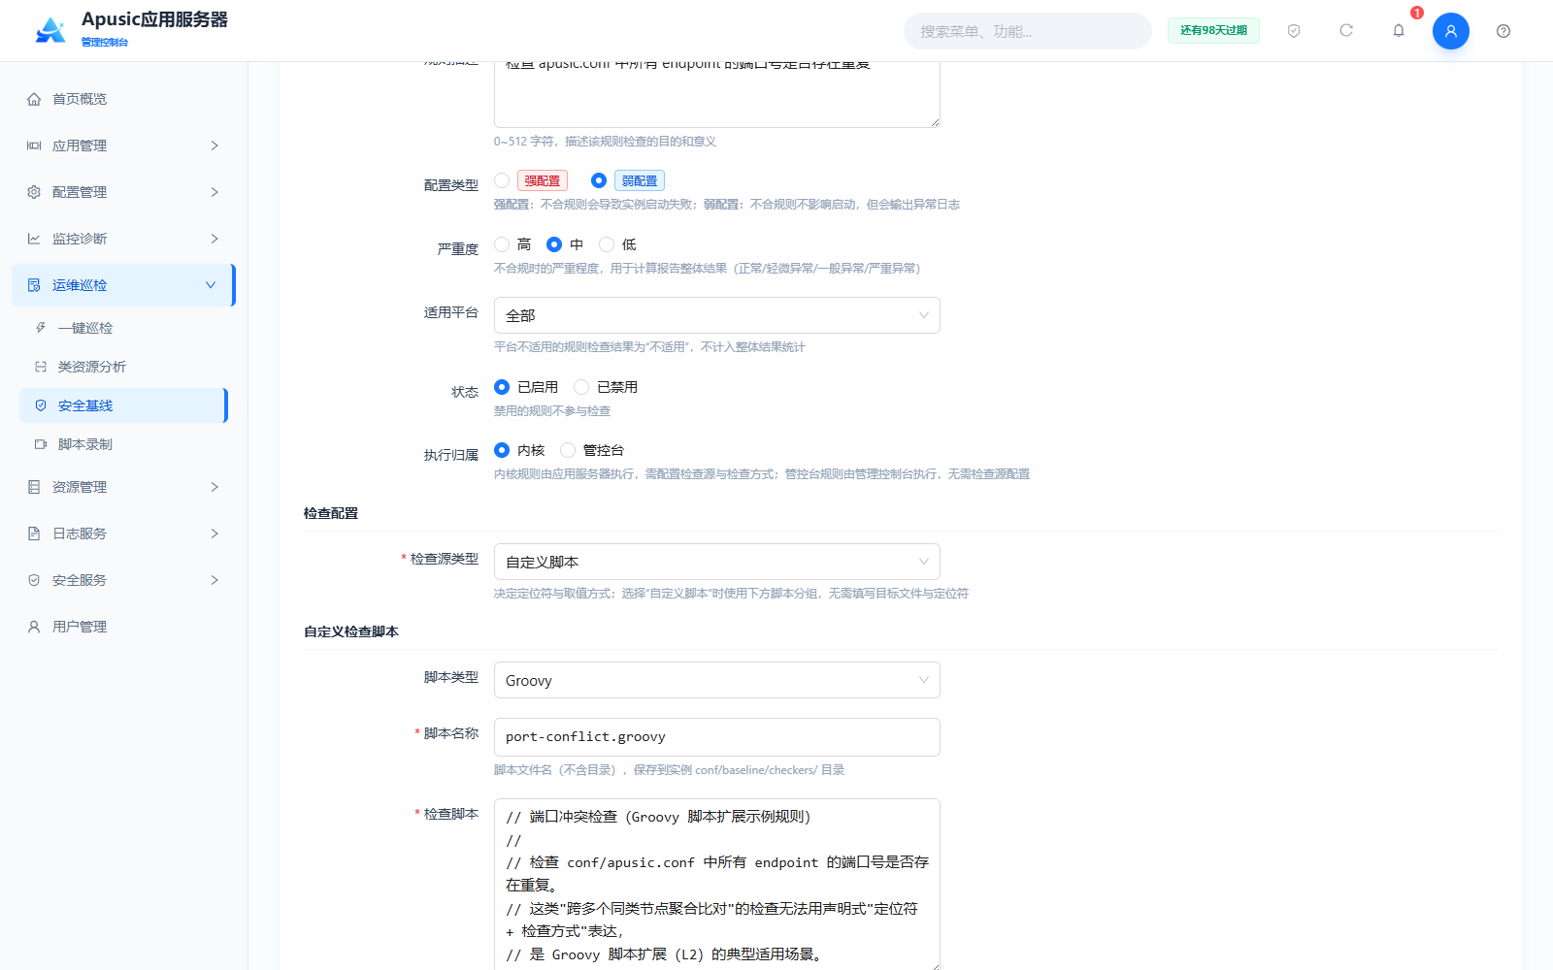This screenshot has height=970, width=1553.
Task: Open the 用户管理 menu item
Action: [x=122, y=627]
